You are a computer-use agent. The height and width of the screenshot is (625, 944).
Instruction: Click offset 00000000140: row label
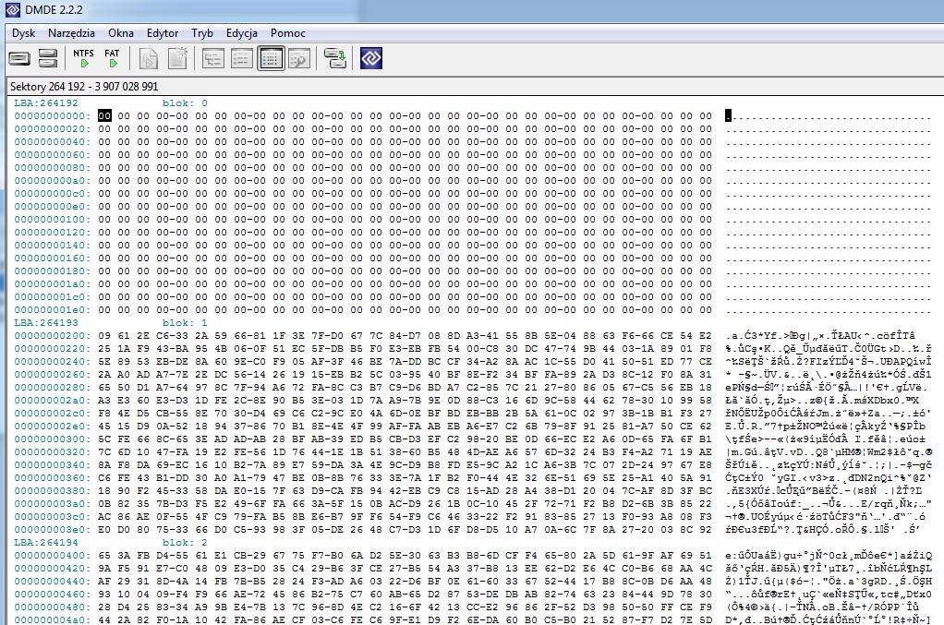coord(53,245)
